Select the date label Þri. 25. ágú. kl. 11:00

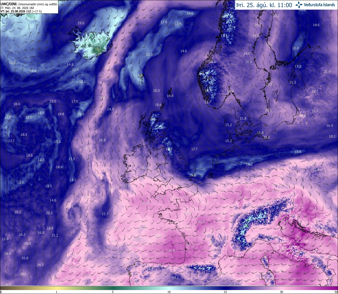(264, 5)
